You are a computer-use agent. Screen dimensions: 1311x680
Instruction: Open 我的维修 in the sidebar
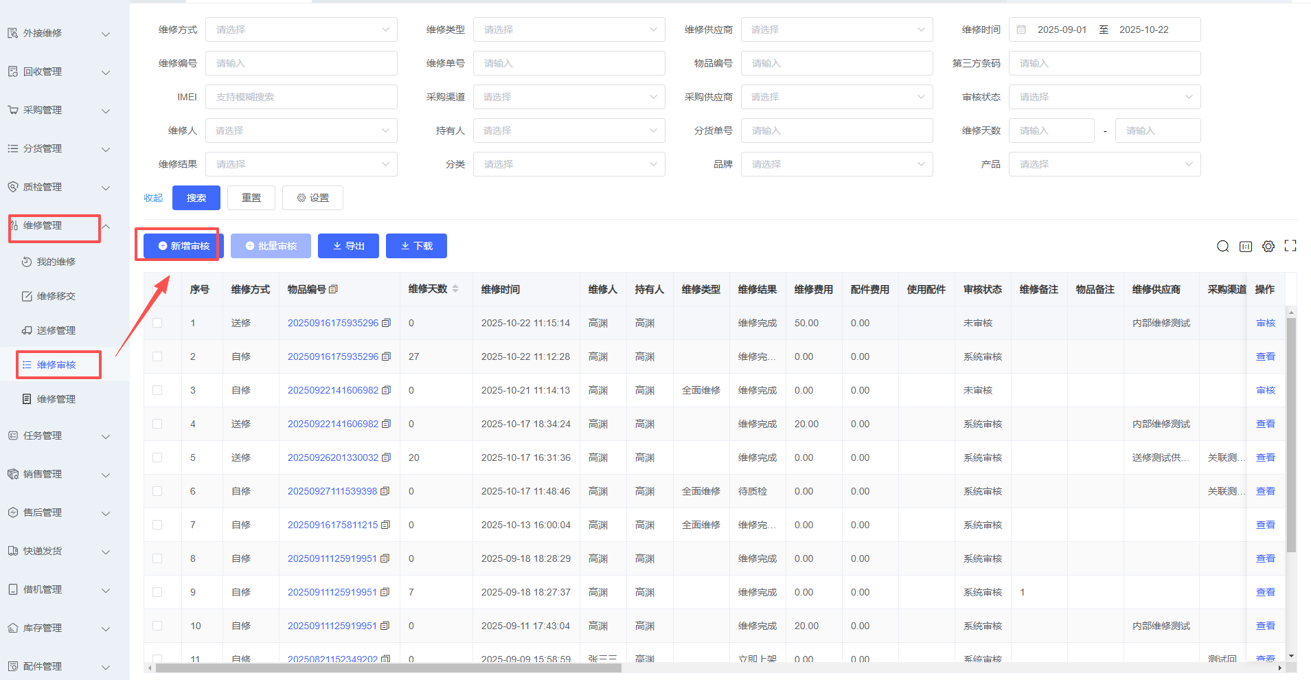(x=56, y=262)
